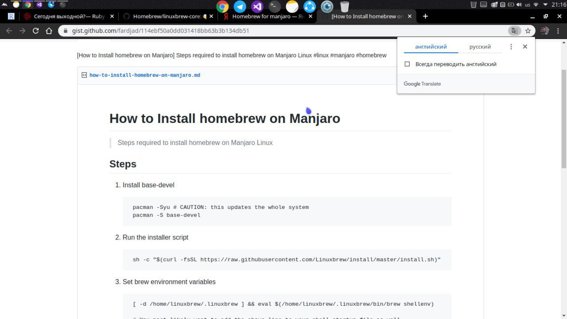Image resolution: width=567 pixels, height=319 pixels.
Task: Bookmark this page with the star
Action: [528, 31]
